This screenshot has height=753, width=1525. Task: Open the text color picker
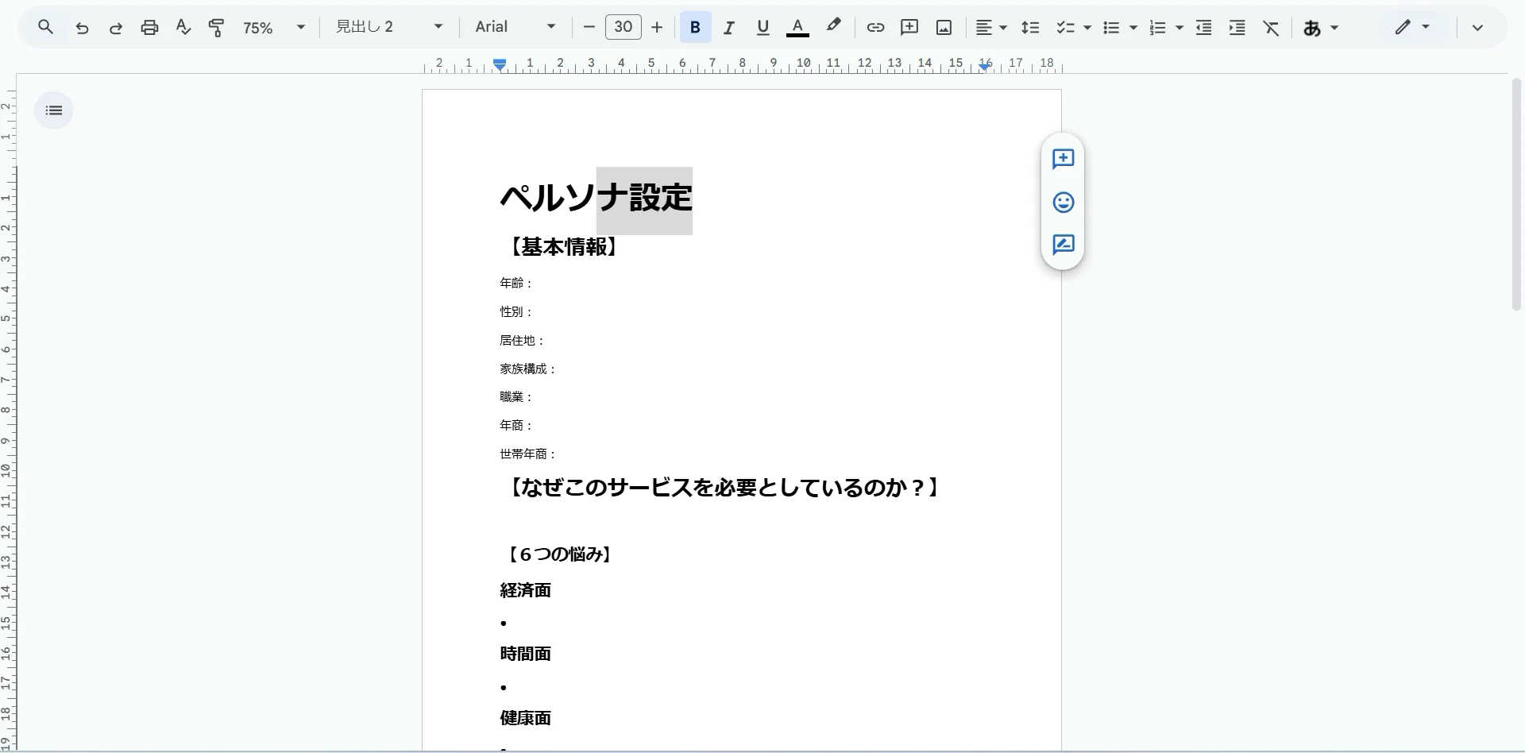coord(797,28)
